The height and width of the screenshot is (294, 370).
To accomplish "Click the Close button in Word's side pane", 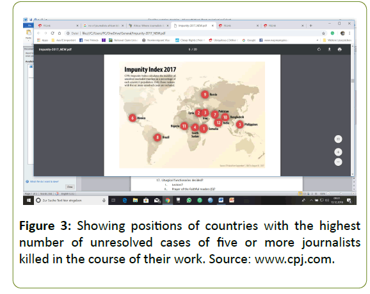I will (x=70, y=187).
